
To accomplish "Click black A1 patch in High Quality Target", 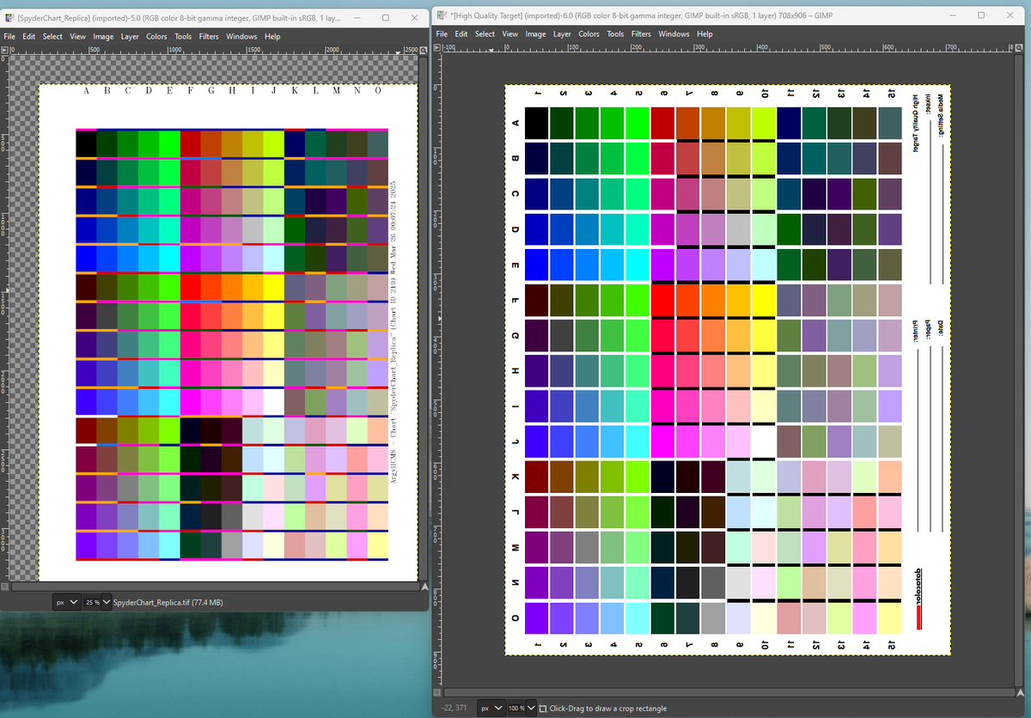I will tap(536, 123).
